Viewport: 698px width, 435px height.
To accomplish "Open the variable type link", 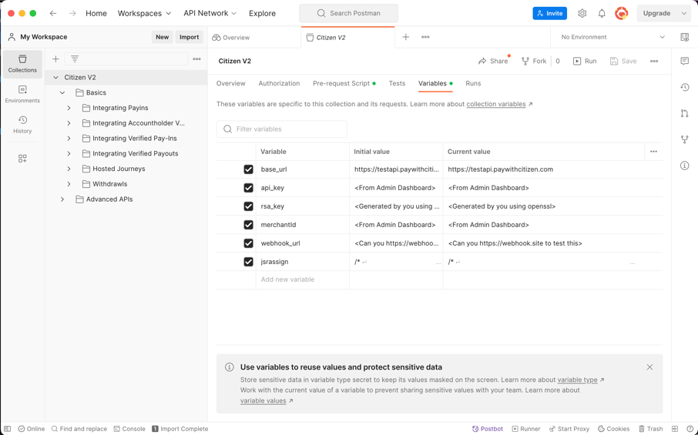I will click(577, 380).
